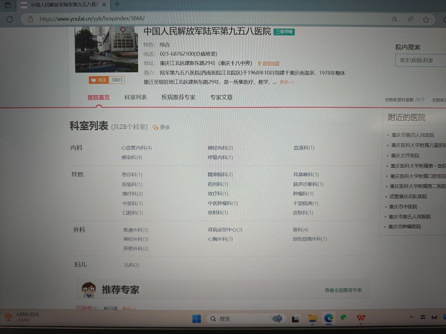This screenshot has width=446, height=334.
Task: Open new tab with plus button
Action: point(117,5)
